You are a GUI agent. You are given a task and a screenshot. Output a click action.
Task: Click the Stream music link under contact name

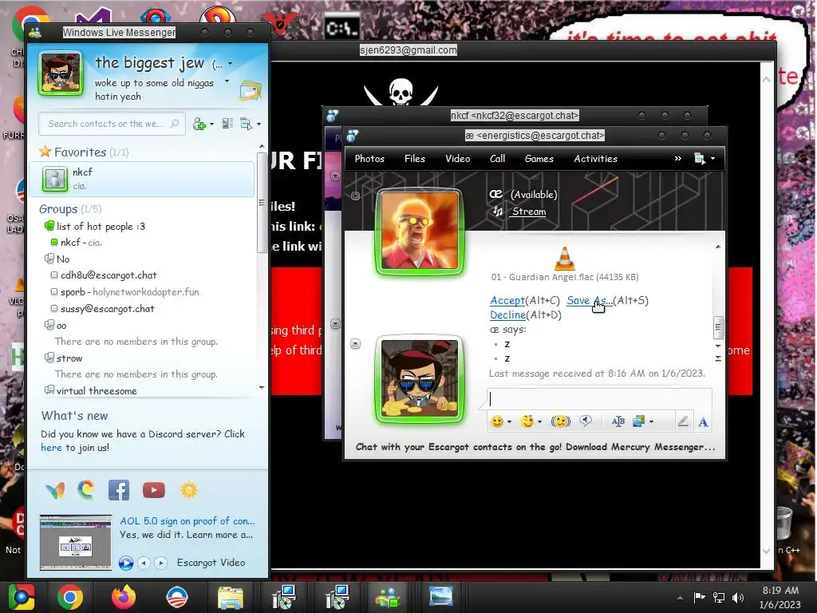point(528,211)
